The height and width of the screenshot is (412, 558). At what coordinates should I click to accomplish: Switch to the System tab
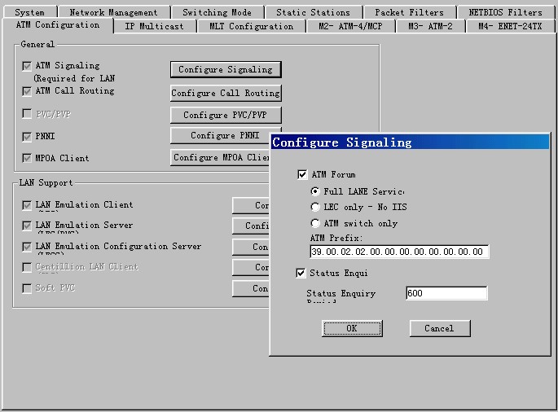(30, 12)
